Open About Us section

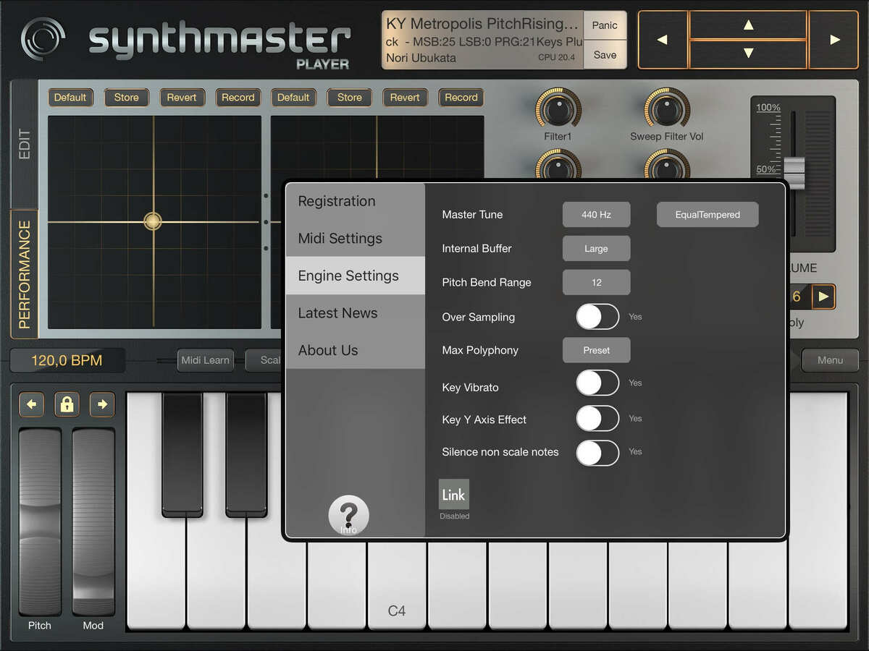coord(355,350)
